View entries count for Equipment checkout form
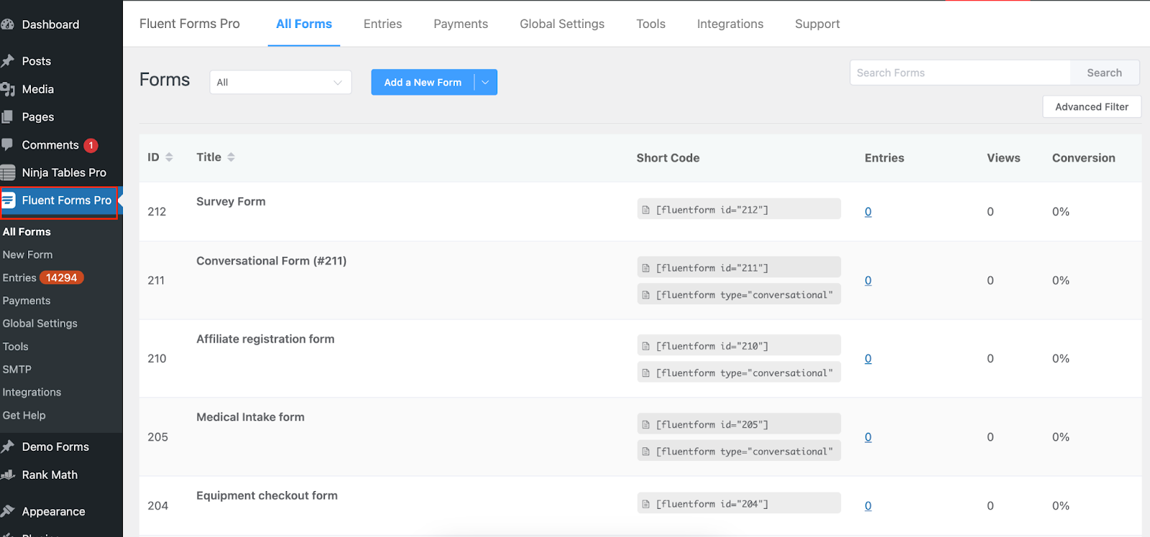1150x537 pixels. 868,506
